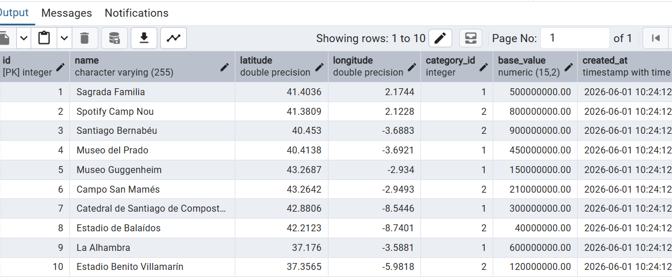Open the copy options dropdown arrow
Screen dimensions: 672x278
pos(24,38)
